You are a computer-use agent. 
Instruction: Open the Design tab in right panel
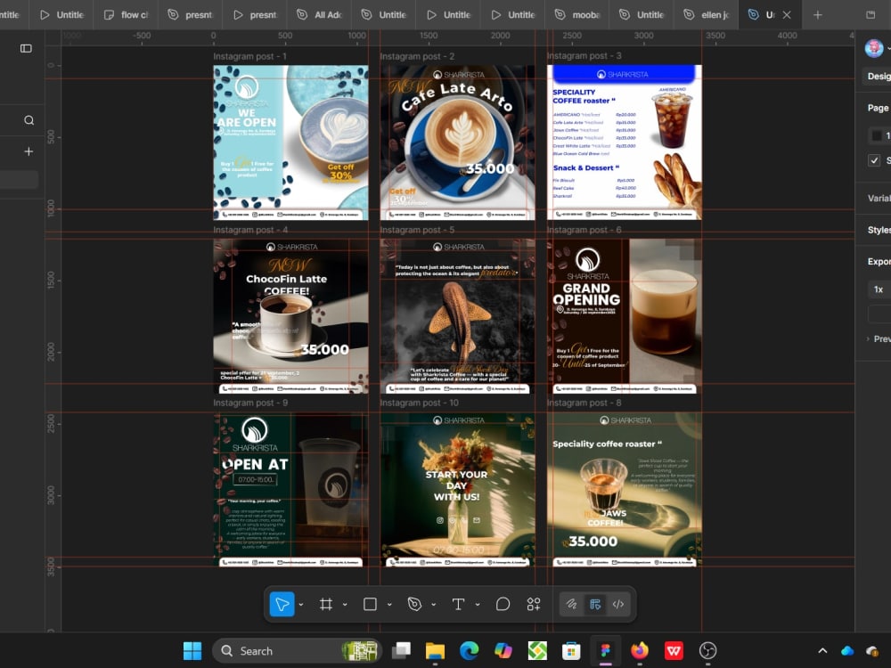point(879,76)
